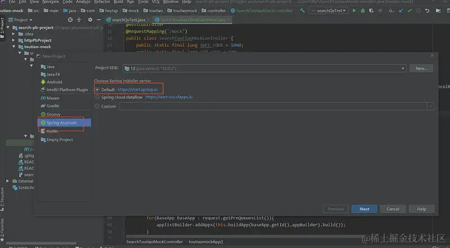The height and width of the screenshot is (248, 450).
Task: Open the VCS menu
Action: point(156,2)
